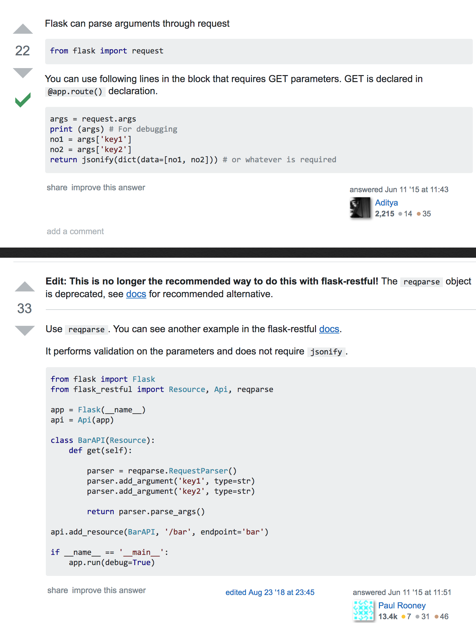
Task: Downvote the answer with 22 votes
Action: coord(23,73)
